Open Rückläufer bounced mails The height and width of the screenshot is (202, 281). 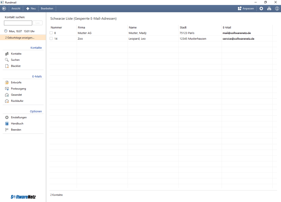pyautogui.click(x=17, y=101)
